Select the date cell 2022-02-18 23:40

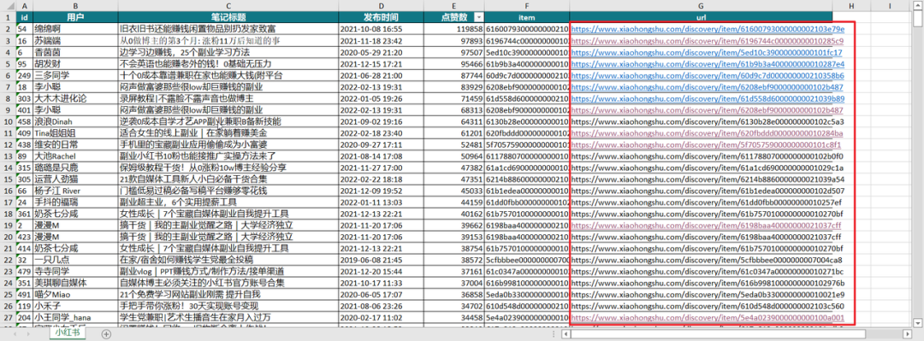[x=381, y=133]
